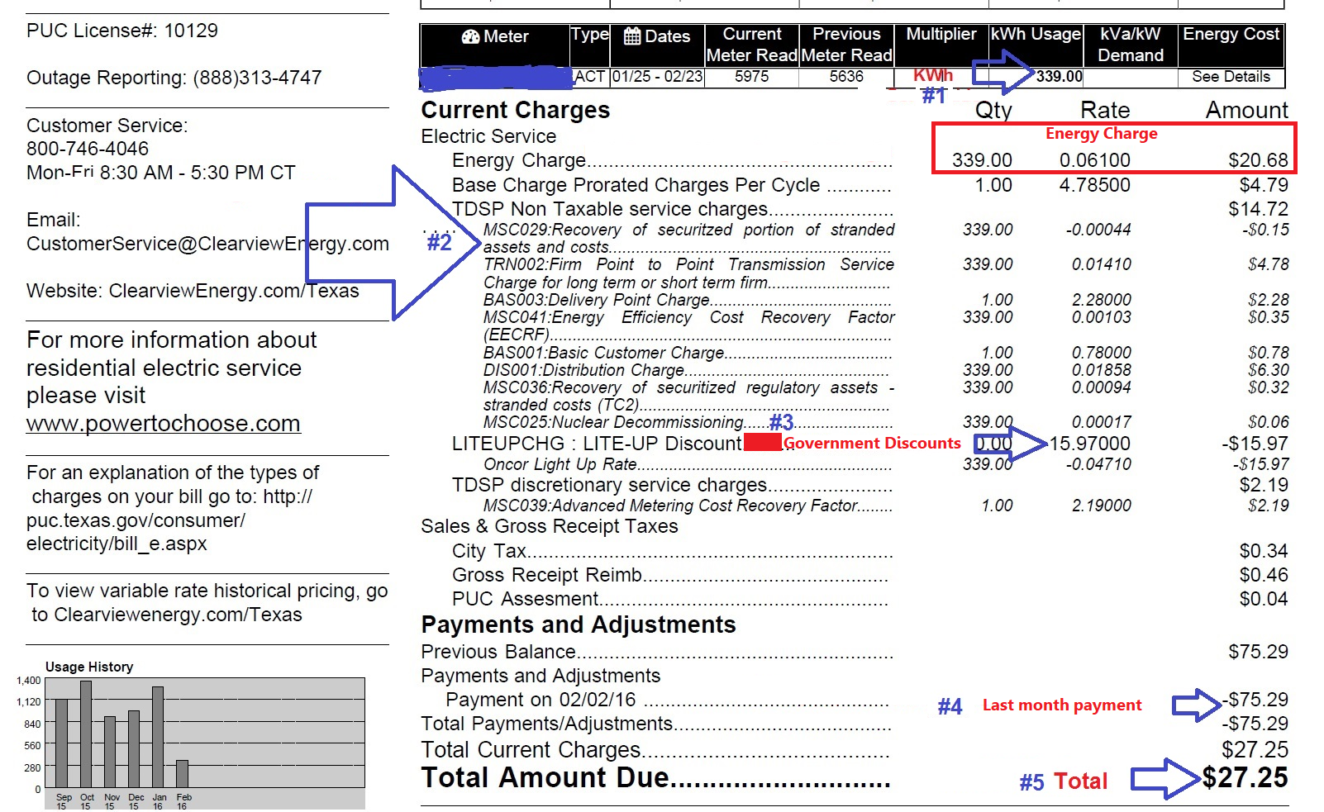Click the CustomerService@ClearviewEnergy.com email address
The image size is (1324, 812).
pyautogui.click(x=207, y=244)
